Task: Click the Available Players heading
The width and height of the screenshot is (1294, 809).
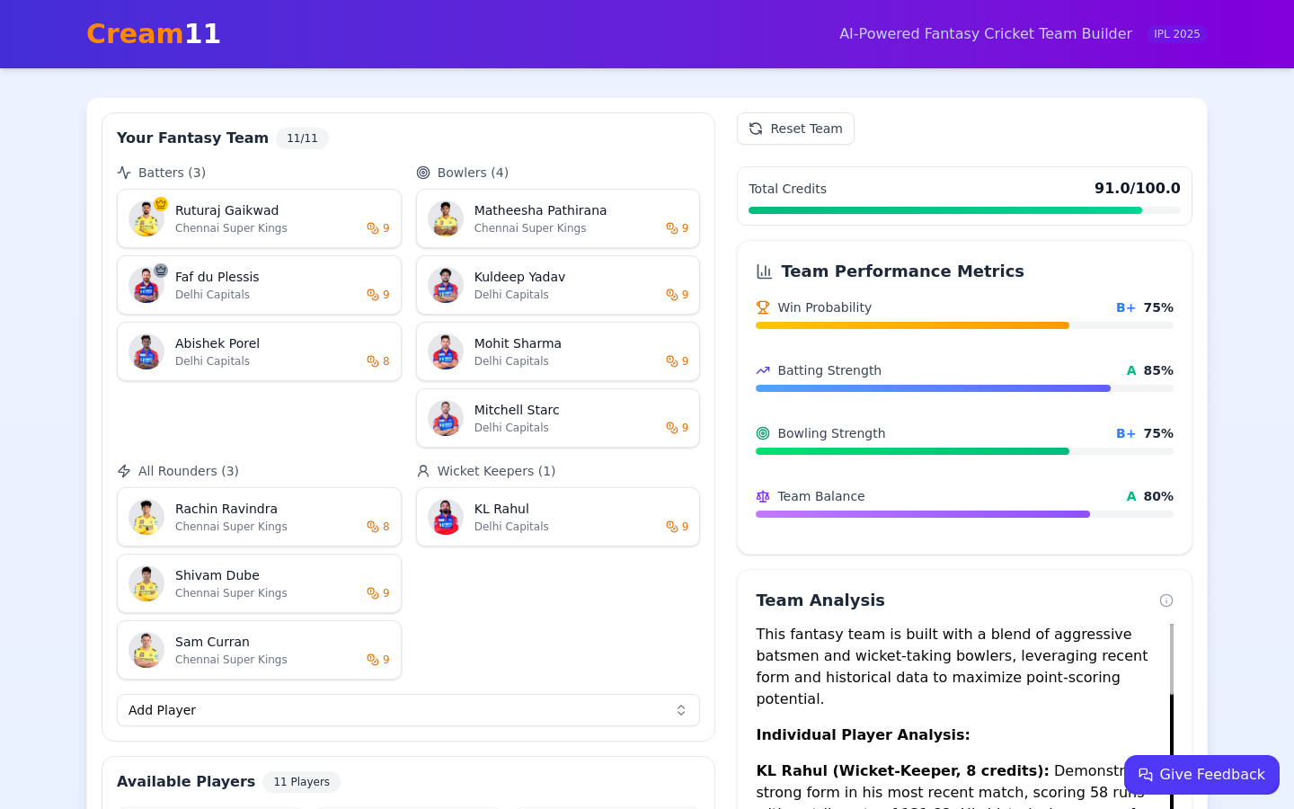Action: point(186,781)
